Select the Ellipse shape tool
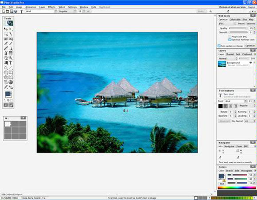This screenshot has height=200, width=257. [6, 73]
